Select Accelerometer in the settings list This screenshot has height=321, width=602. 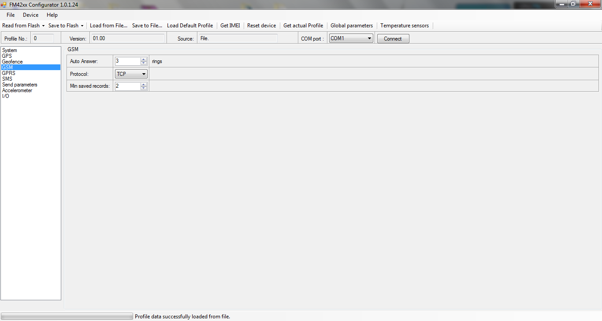click(17, 90)
